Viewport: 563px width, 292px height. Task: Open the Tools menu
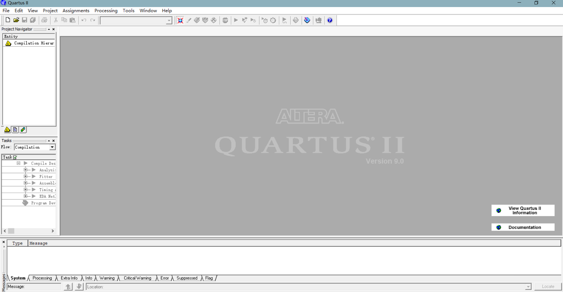coord(128,11)
